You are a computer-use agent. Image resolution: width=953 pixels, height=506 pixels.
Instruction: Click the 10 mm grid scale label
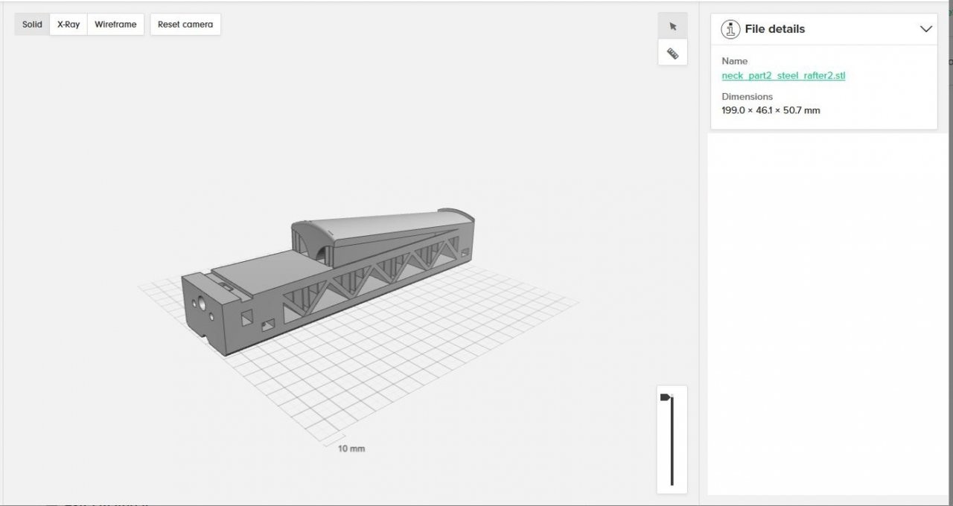[351, 449]
